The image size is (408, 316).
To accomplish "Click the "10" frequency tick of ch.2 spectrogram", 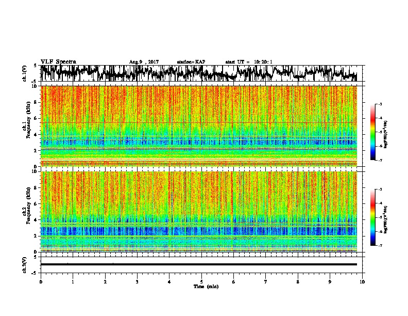I will click(x=36, y=171).
